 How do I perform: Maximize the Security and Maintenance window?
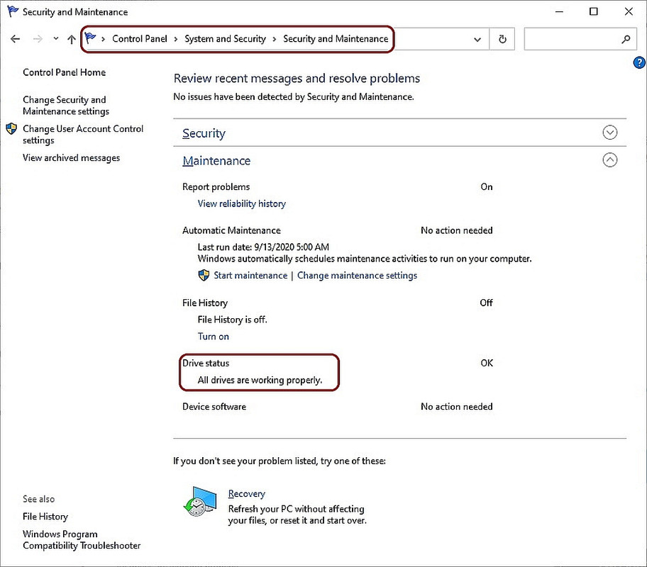593,11
